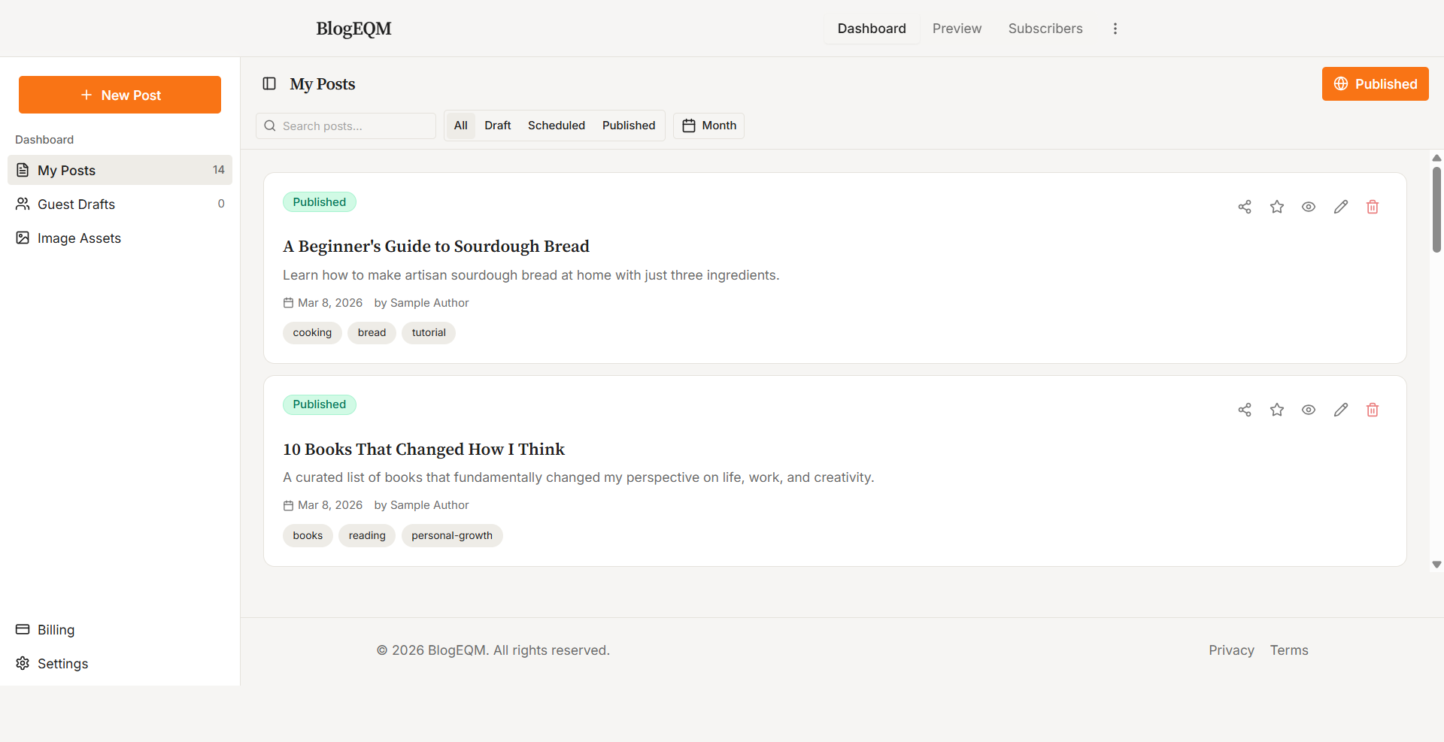Delete the 10 Books post
Screen dimensions: 1444x742
pyautogui.click(x=1373, y=410)
